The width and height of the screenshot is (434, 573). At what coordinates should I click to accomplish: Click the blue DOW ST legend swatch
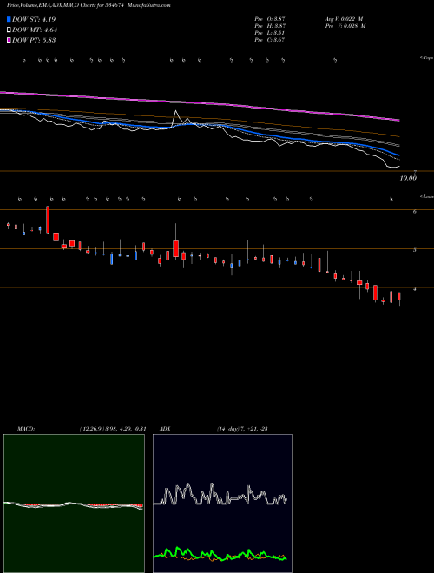point(9,19)
